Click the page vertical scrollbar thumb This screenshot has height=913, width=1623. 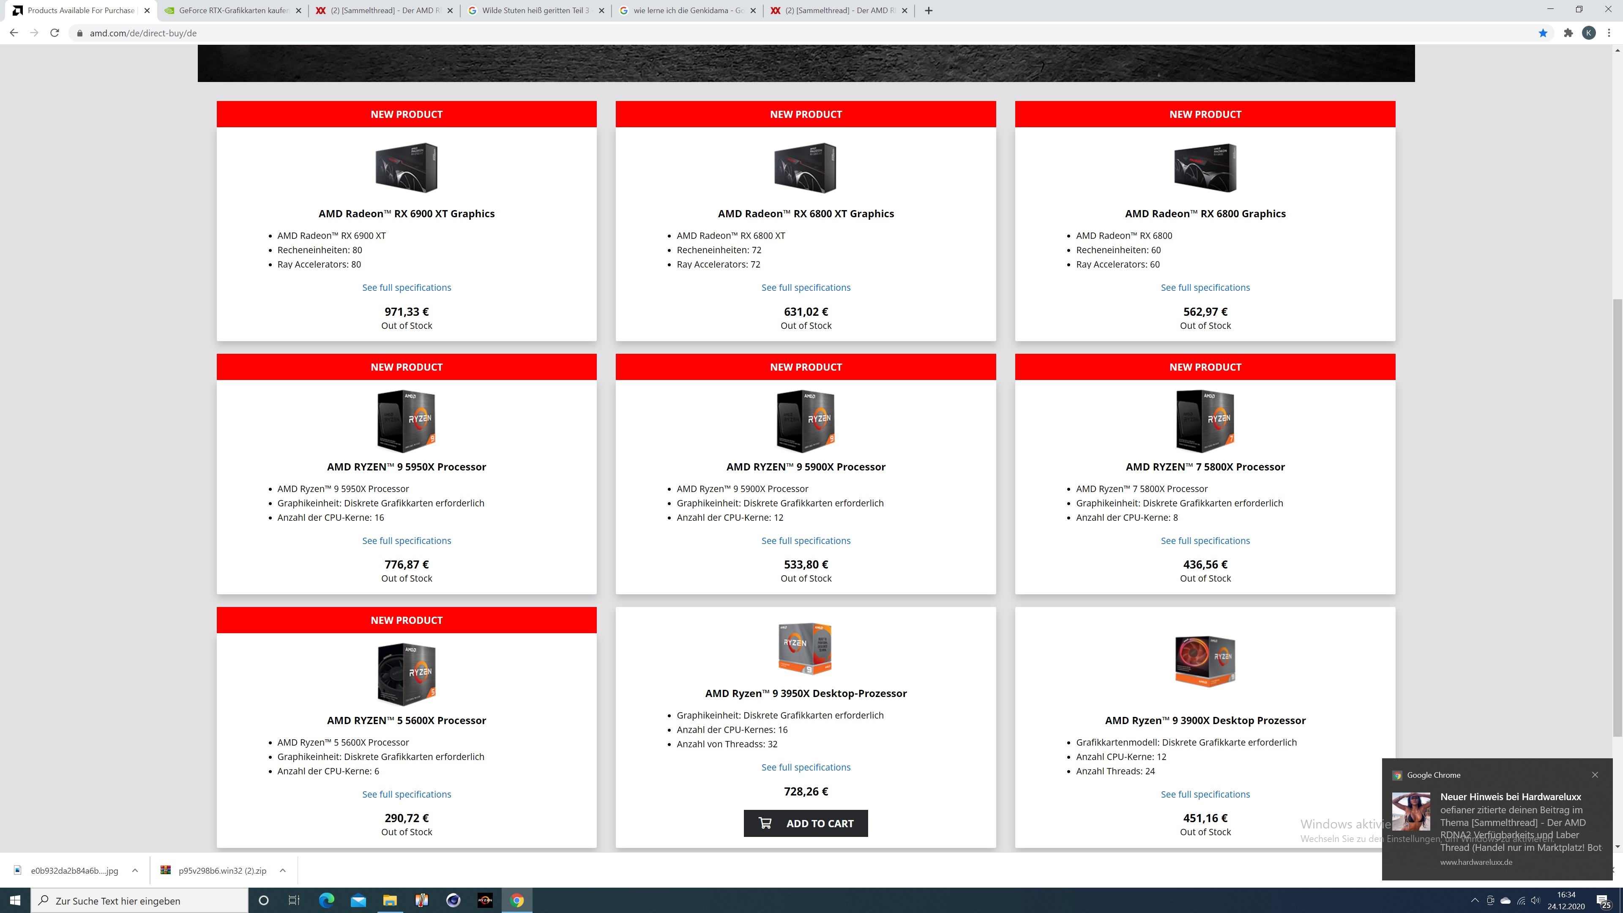(1618, 517)
